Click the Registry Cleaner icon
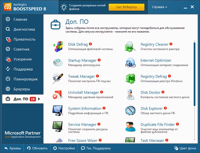 click(130, 46)
